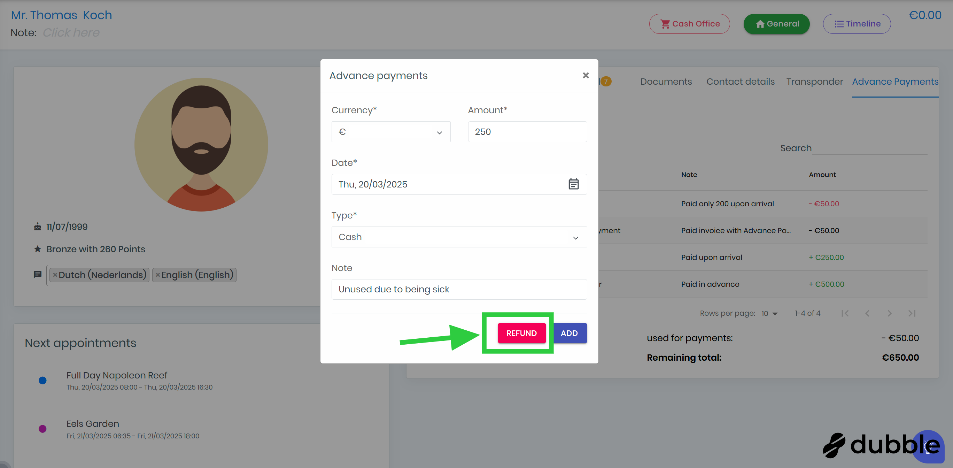The image size is (953, 468).
Task: Jump to last page of payments table
Action: 912,313
